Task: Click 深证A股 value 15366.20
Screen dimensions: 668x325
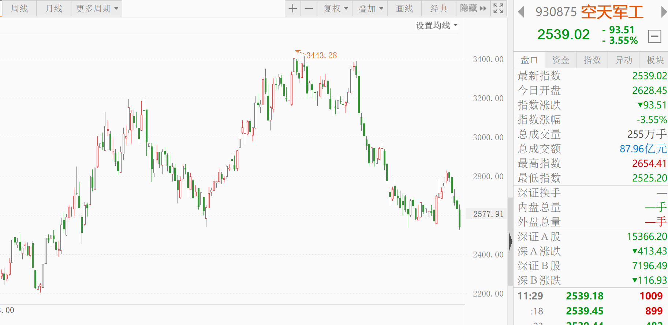Action: [647, 236]
